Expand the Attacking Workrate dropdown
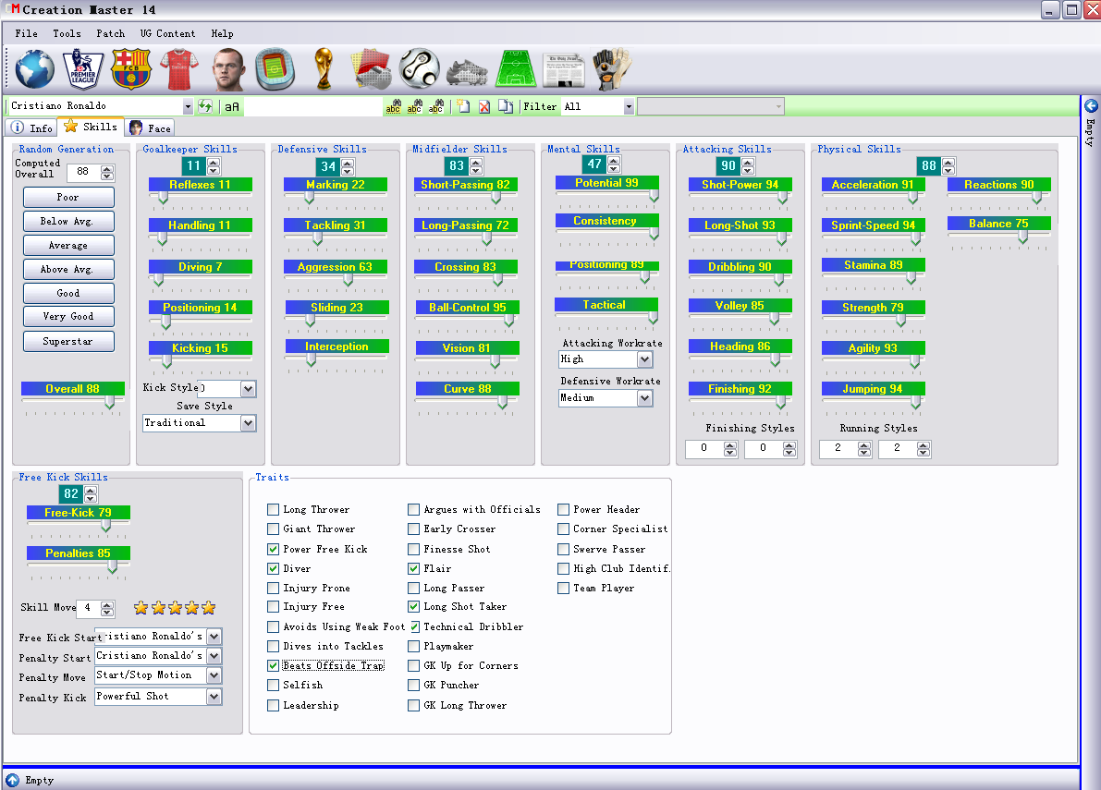 pyautogui.click(x=644, y=359)
